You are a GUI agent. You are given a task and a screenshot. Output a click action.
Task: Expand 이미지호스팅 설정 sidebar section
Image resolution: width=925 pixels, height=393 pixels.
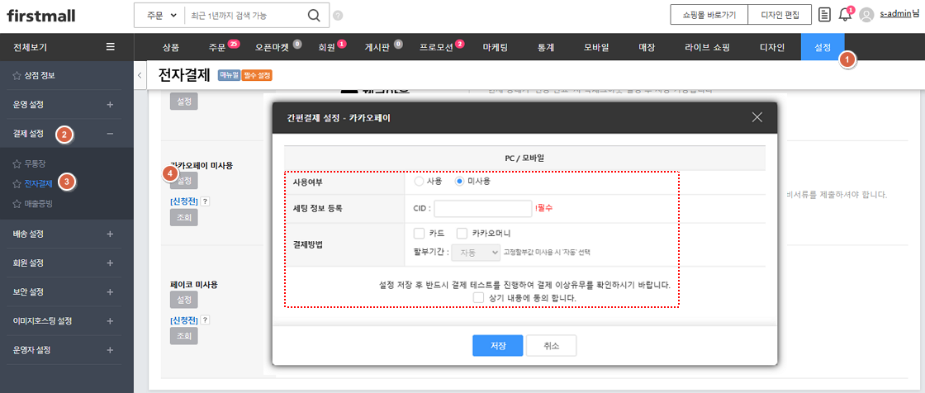coord(110,321)
